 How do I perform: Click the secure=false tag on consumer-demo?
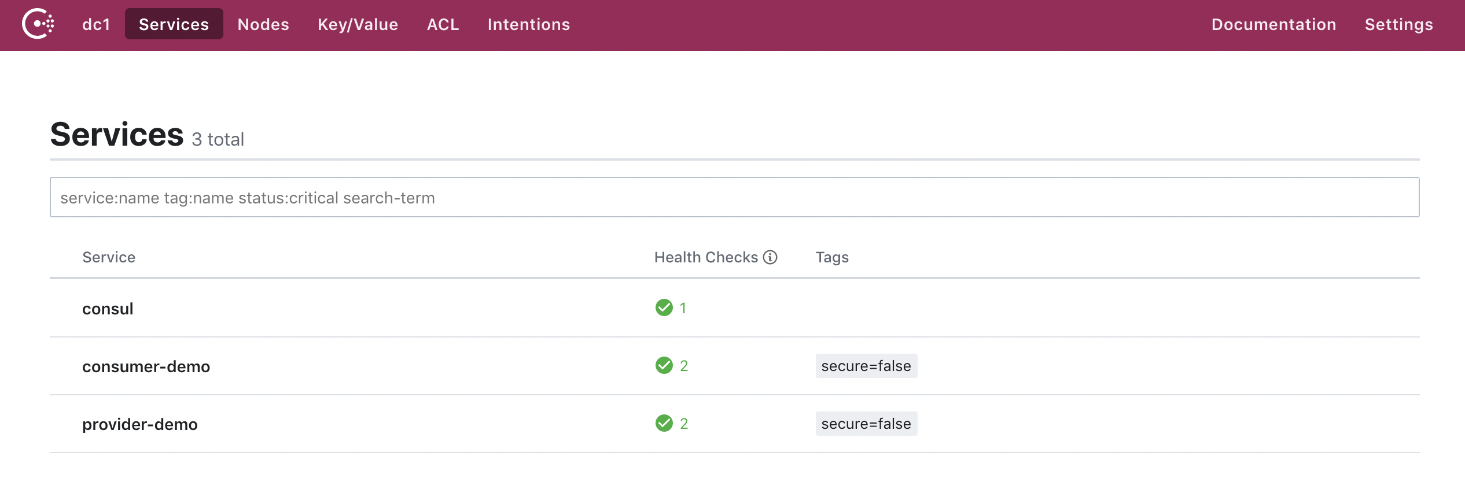click(866, 366)
